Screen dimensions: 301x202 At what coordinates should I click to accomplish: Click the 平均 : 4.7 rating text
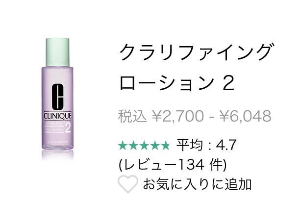[206, 145]
